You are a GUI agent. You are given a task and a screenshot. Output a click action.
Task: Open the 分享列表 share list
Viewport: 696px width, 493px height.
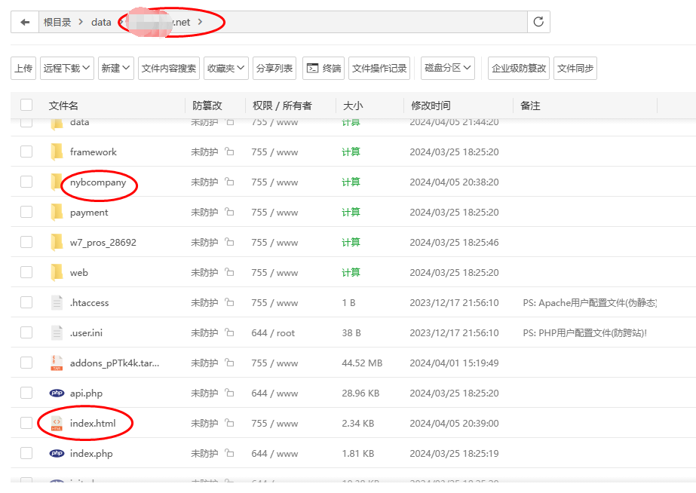coord(274,69)
